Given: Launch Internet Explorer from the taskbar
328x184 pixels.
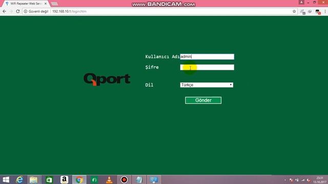Looking at the screenshot, I should pos(19,179).
